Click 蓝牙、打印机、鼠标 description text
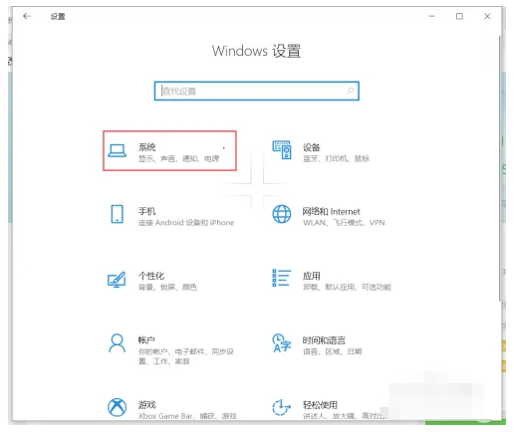The width and height of the screenshot is (514, 432). 336,158
